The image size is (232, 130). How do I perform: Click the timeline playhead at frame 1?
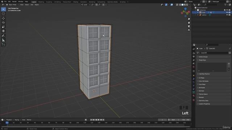tap(7, 123)
